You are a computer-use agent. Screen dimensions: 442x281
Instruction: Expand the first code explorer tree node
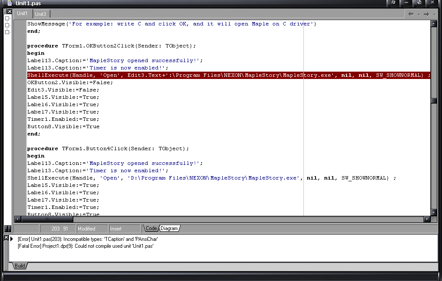coord(7,19)
